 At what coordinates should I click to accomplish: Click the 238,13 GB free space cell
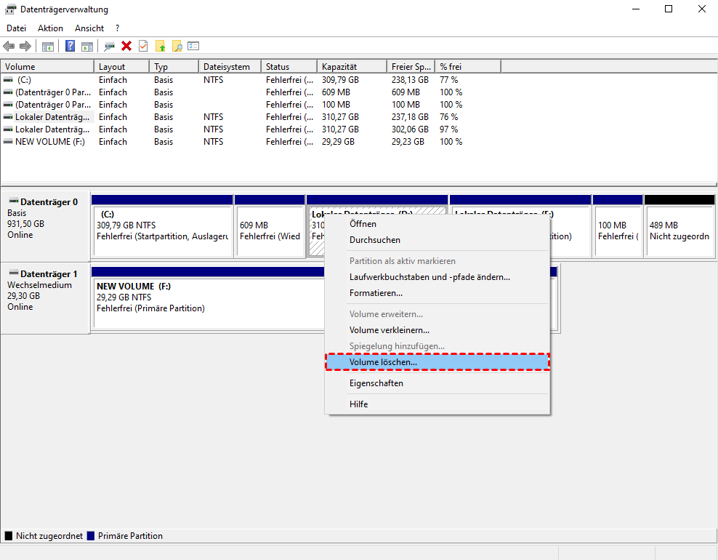coord(410,80)
